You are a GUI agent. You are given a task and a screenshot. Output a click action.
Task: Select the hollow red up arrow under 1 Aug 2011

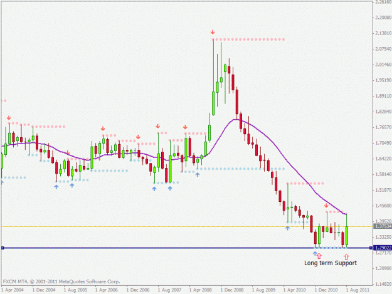[346, 256]
